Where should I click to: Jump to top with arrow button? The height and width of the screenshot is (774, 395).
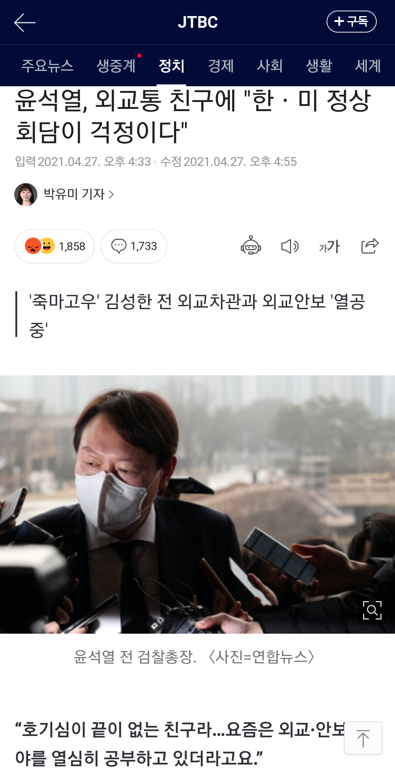[x=363, y=738]
